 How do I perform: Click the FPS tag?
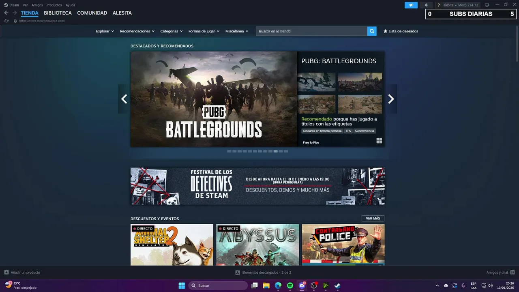coord(348,131)
